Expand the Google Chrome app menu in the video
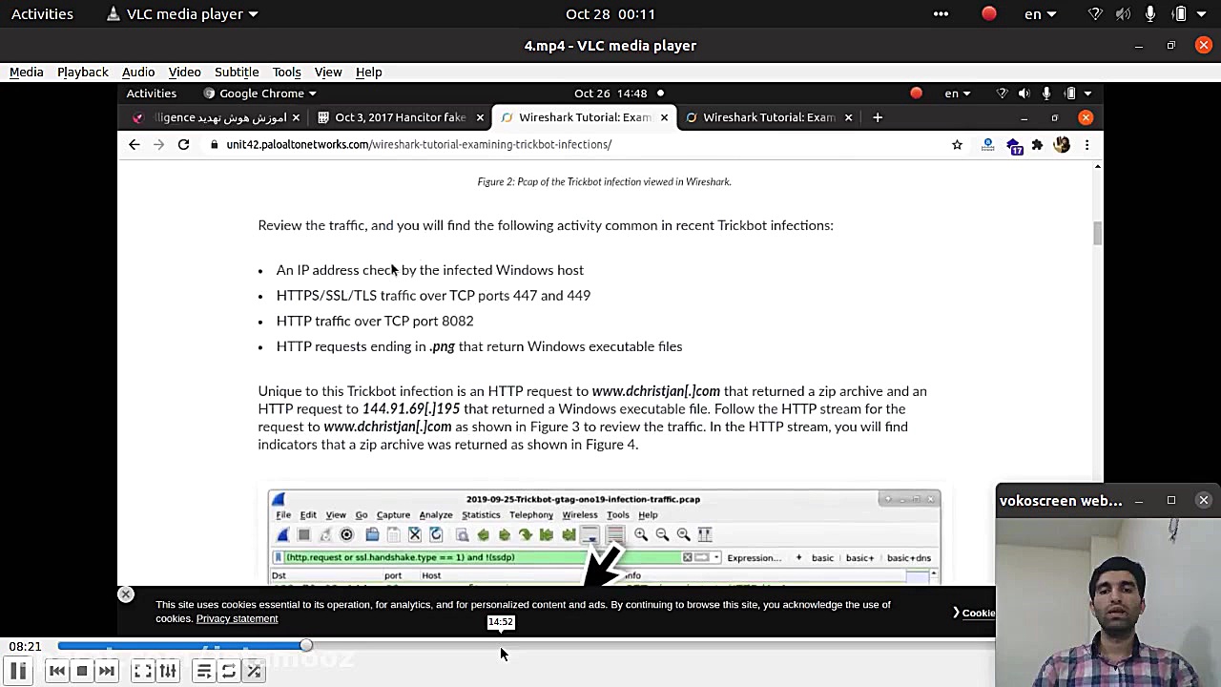 260,94
